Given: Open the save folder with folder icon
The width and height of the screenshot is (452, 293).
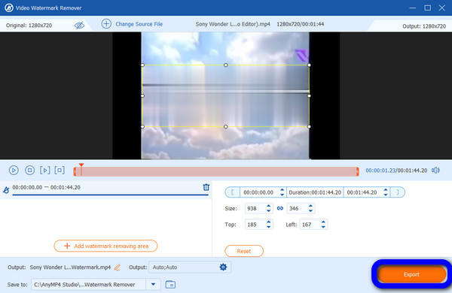Looking at the screenshot, I should pyautogui.click(x=170, y=285).
